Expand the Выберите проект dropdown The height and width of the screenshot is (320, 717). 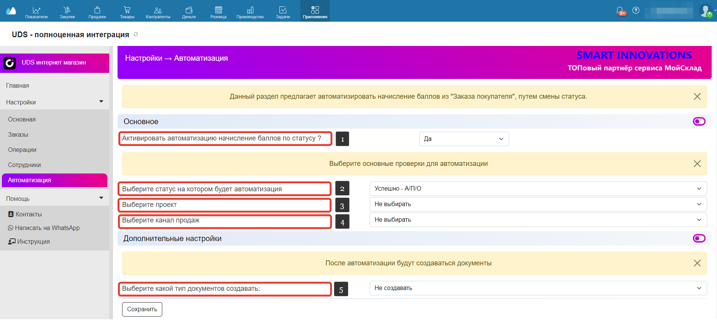[538, 204]
